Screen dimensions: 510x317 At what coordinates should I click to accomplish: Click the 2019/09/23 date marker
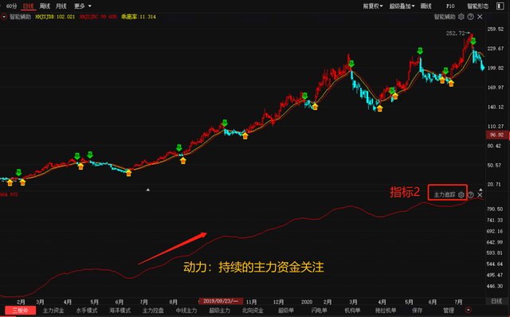pos(221,301)
